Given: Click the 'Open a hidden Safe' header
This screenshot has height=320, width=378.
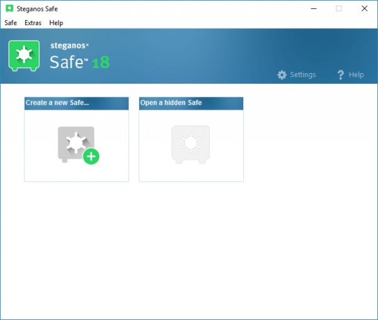Looking at the screenshot, I should point(191,103).
